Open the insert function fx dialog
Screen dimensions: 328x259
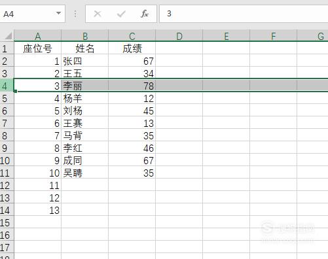(x=145, y=14)
